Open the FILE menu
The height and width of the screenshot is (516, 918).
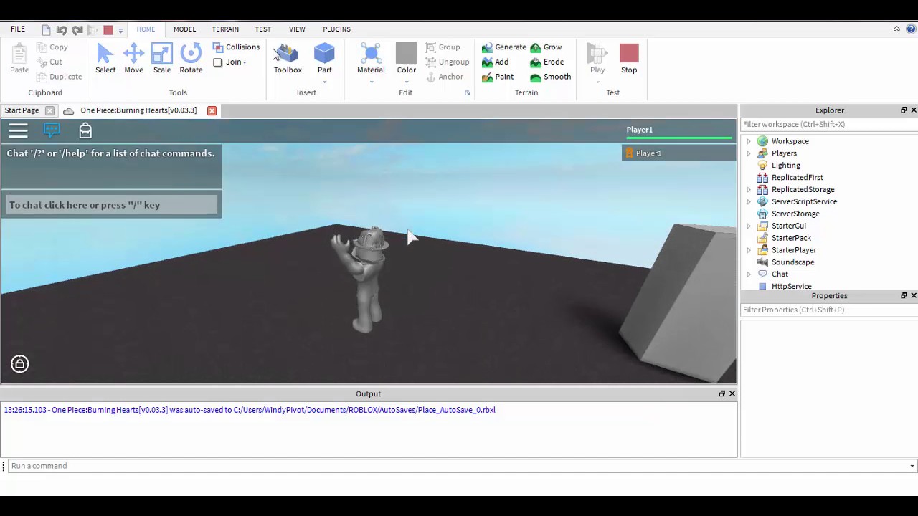[x=18, y=29]
